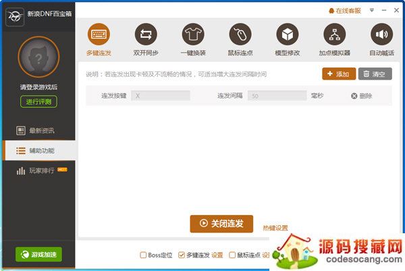405x271 pixels.
Task: Open the title bar dropdown menu arrow
Action: click(x=372, y=10)
